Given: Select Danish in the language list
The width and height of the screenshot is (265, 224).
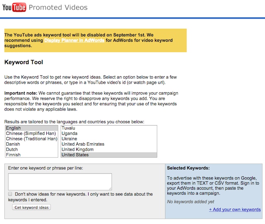Looking at the screenshot, I should (31, 144).
